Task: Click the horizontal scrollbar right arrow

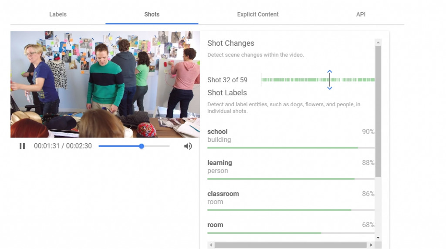Action: 371,245
